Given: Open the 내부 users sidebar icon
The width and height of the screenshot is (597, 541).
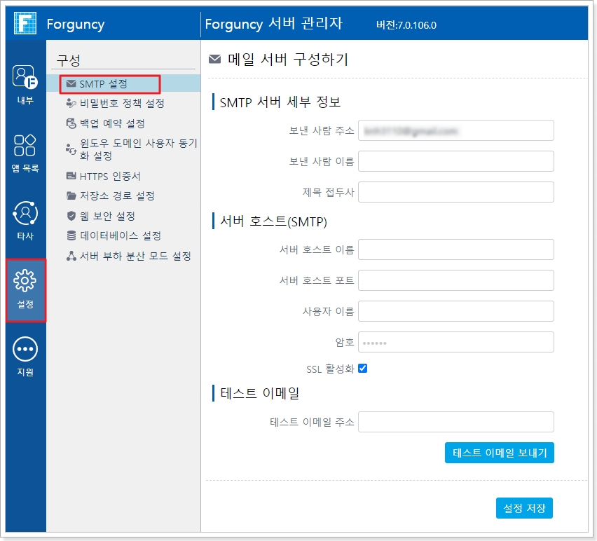Looking at the screenshot, I should coord(25,76).
